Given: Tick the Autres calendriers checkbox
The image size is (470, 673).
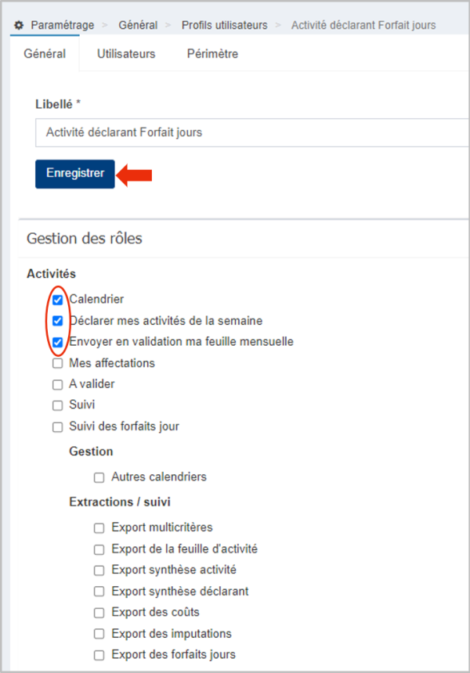Looking at the screenshot, I should (x=99, y=477).
